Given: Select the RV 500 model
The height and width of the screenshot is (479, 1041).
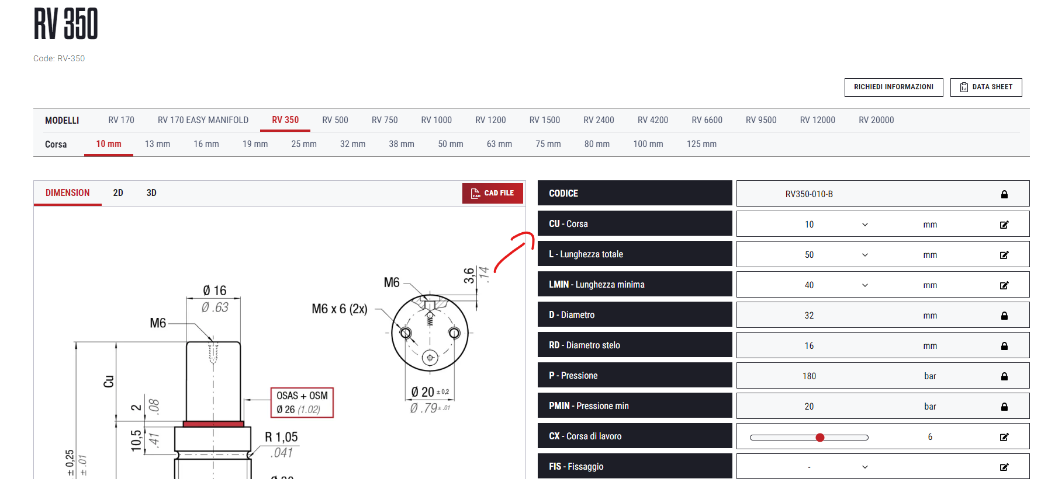Looking at the screenshot, I should (335, 120).
